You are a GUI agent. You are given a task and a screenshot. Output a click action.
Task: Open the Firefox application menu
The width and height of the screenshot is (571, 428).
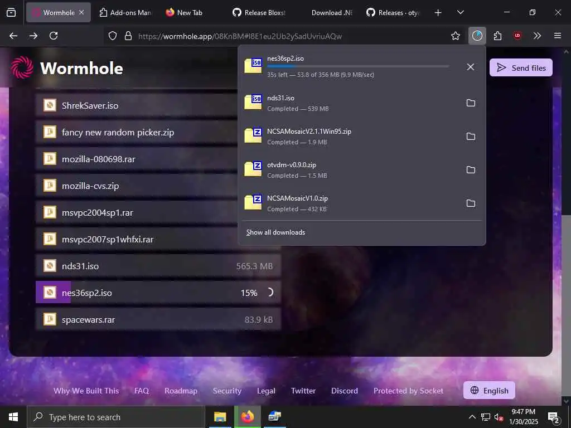point(558,36)
